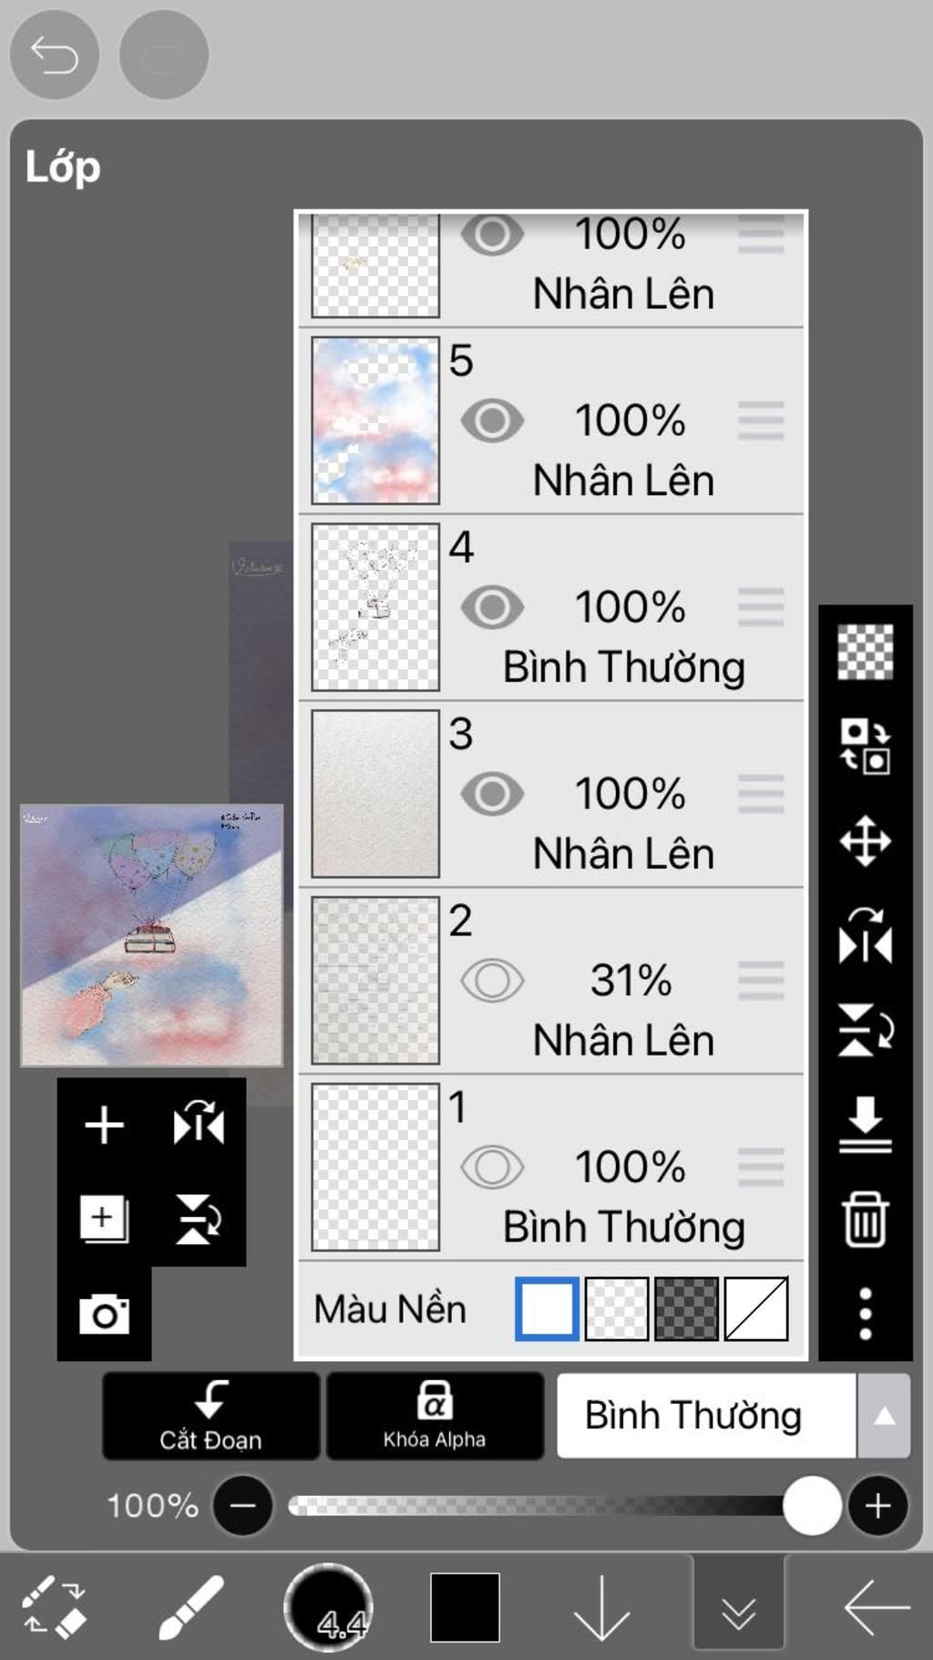933x1660 pixels.
Task: Hide layer 5 using eye icon
Action: (x=492, y=421)
